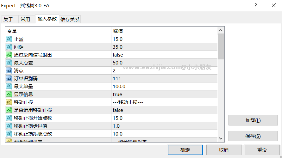Click the double icon beside 移动止损跟随点数
This screenshot has width=282, height=158.
pyautogui.click(x=9, y=134)
